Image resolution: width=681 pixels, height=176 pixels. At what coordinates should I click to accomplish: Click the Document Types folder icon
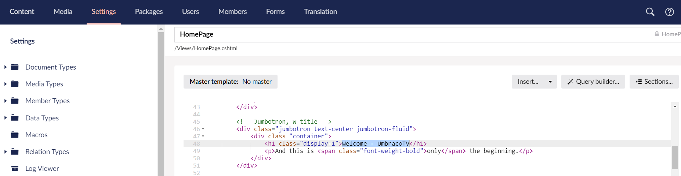[x=15, y=67]
